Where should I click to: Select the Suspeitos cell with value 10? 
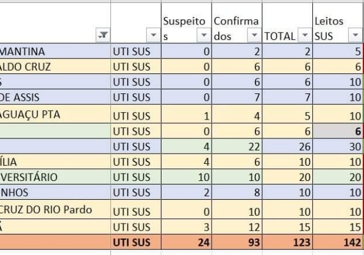coord(187,177)
